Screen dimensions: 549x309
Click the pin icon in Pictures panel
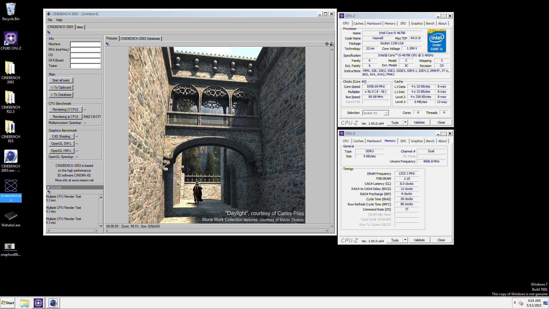click(x=108, y=44)
